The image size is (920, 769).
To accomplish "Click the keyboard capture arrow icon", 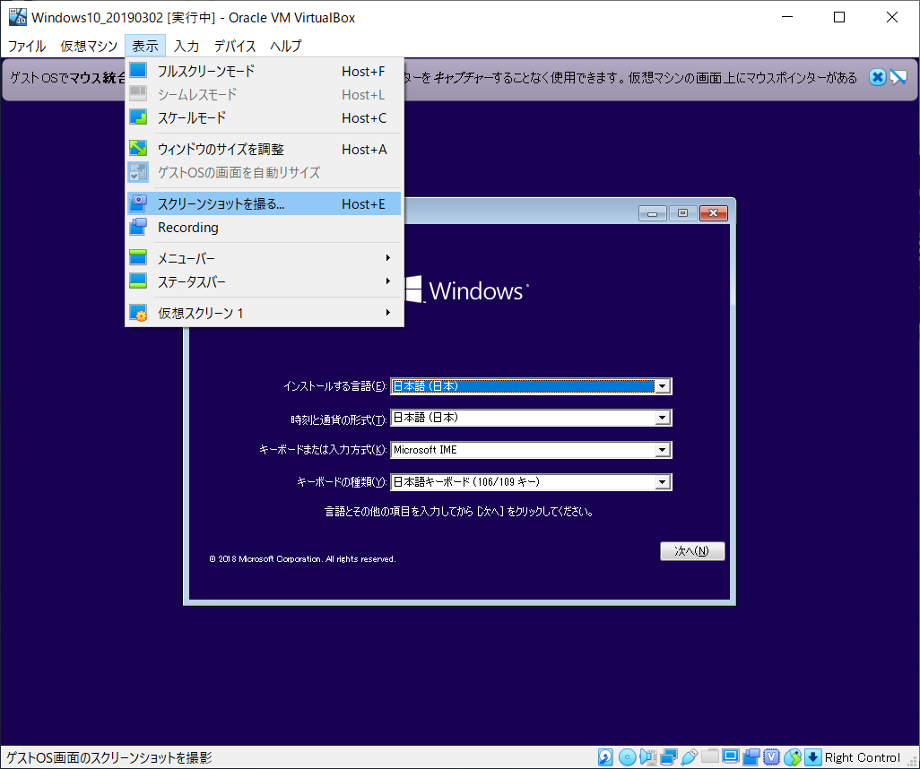I will click(x=812, y=757).
